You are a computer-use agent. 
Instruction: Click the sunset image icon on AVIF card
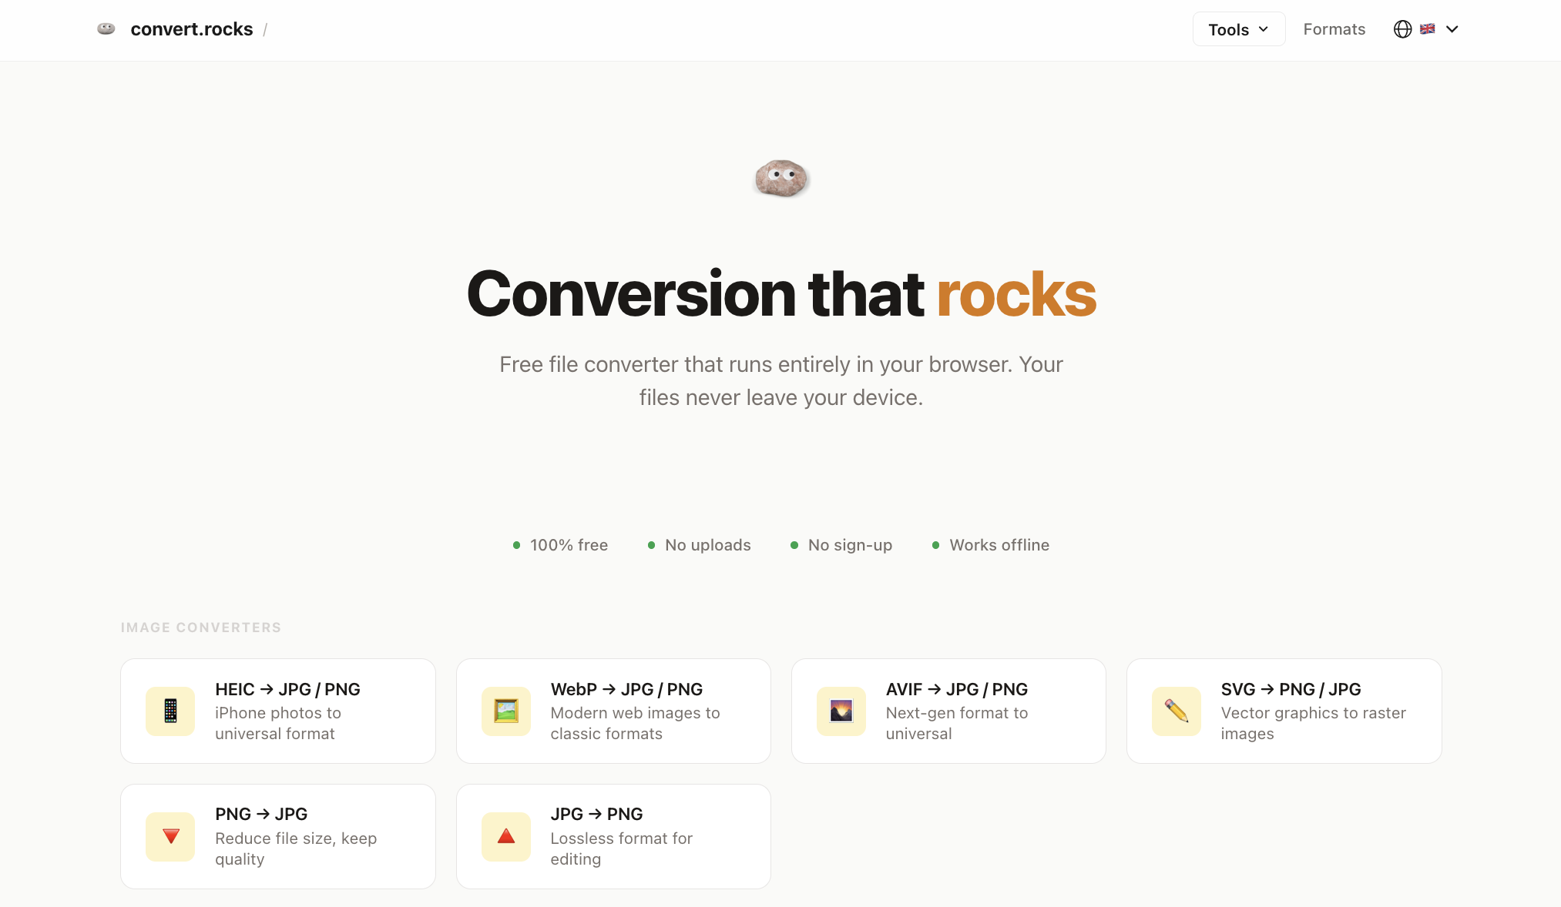(x=841, y=711)
